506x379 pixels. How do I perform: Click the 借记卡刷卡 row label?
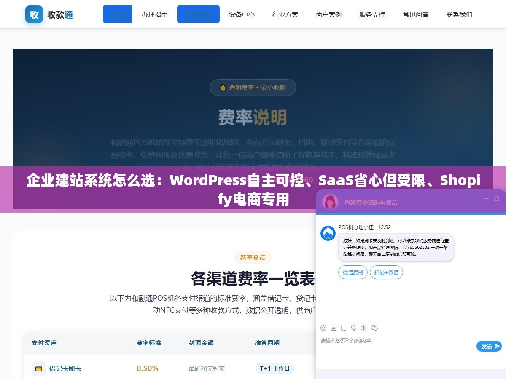pos(65,368)
